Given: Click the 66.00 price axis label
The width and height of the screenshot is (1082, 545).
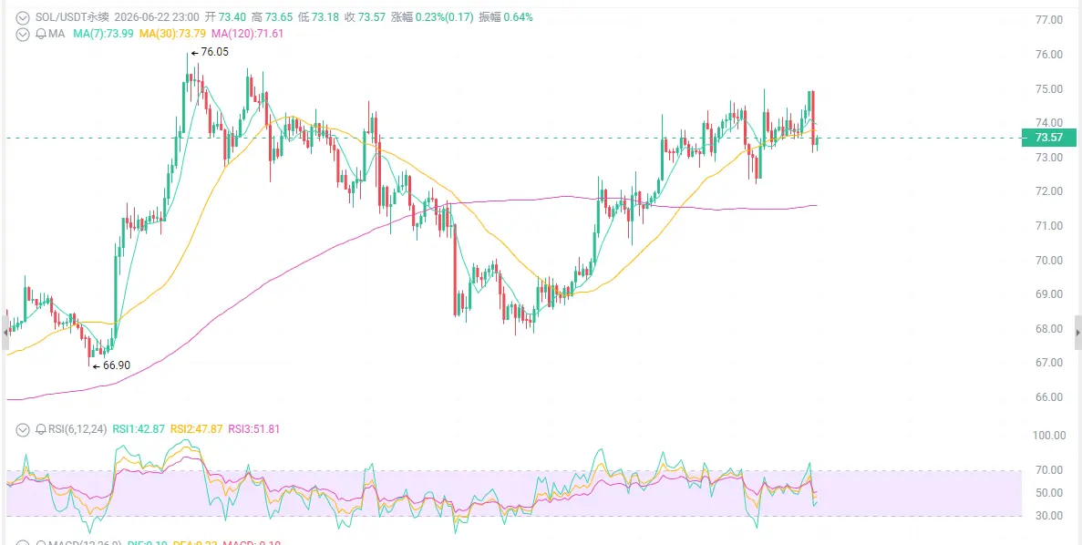Looking at the screenshot, I should 1049,397.
